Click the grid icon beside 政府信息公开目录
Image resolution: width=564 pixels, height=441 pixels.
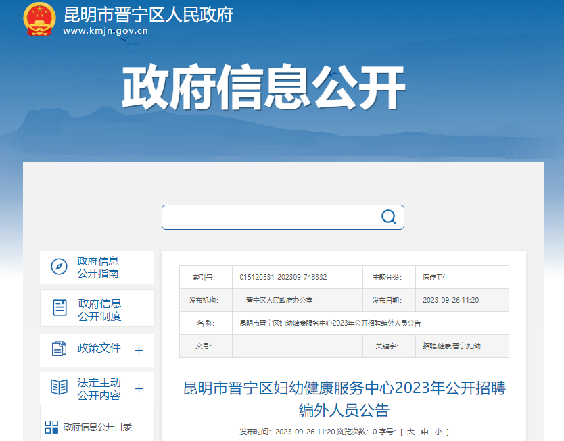click(x=51, y=427)
